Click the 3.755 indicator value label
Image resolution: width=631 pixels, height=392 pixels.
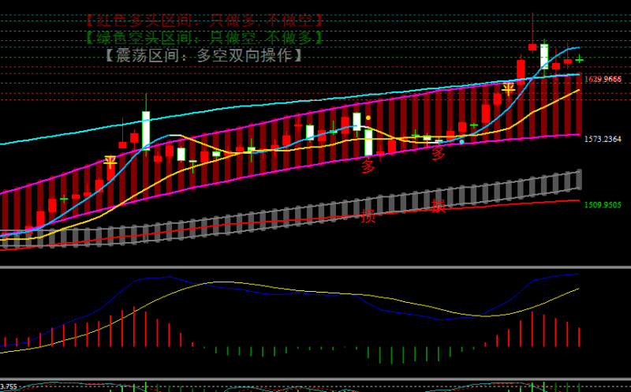click(x=9, y=386)
